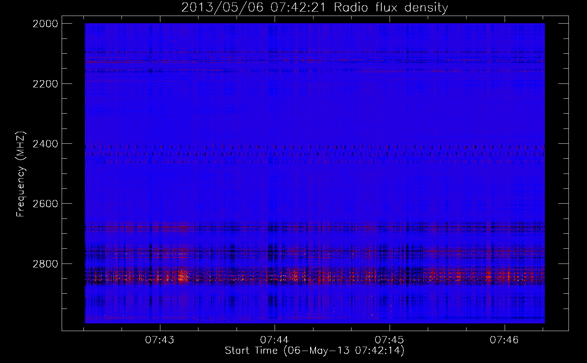The height and width of the screenshot is (363, 587).
Task: Click the 07:44 time tick label
Action: tap(275, 340)
